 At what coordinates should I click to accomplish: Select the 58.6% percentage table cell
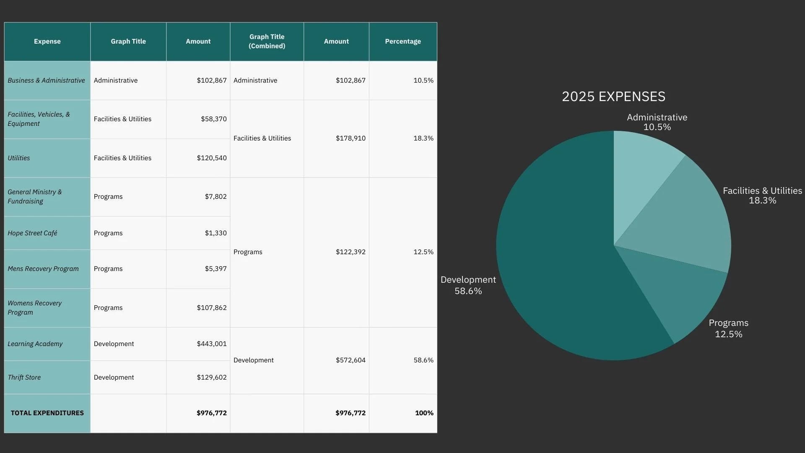[423, 360]
